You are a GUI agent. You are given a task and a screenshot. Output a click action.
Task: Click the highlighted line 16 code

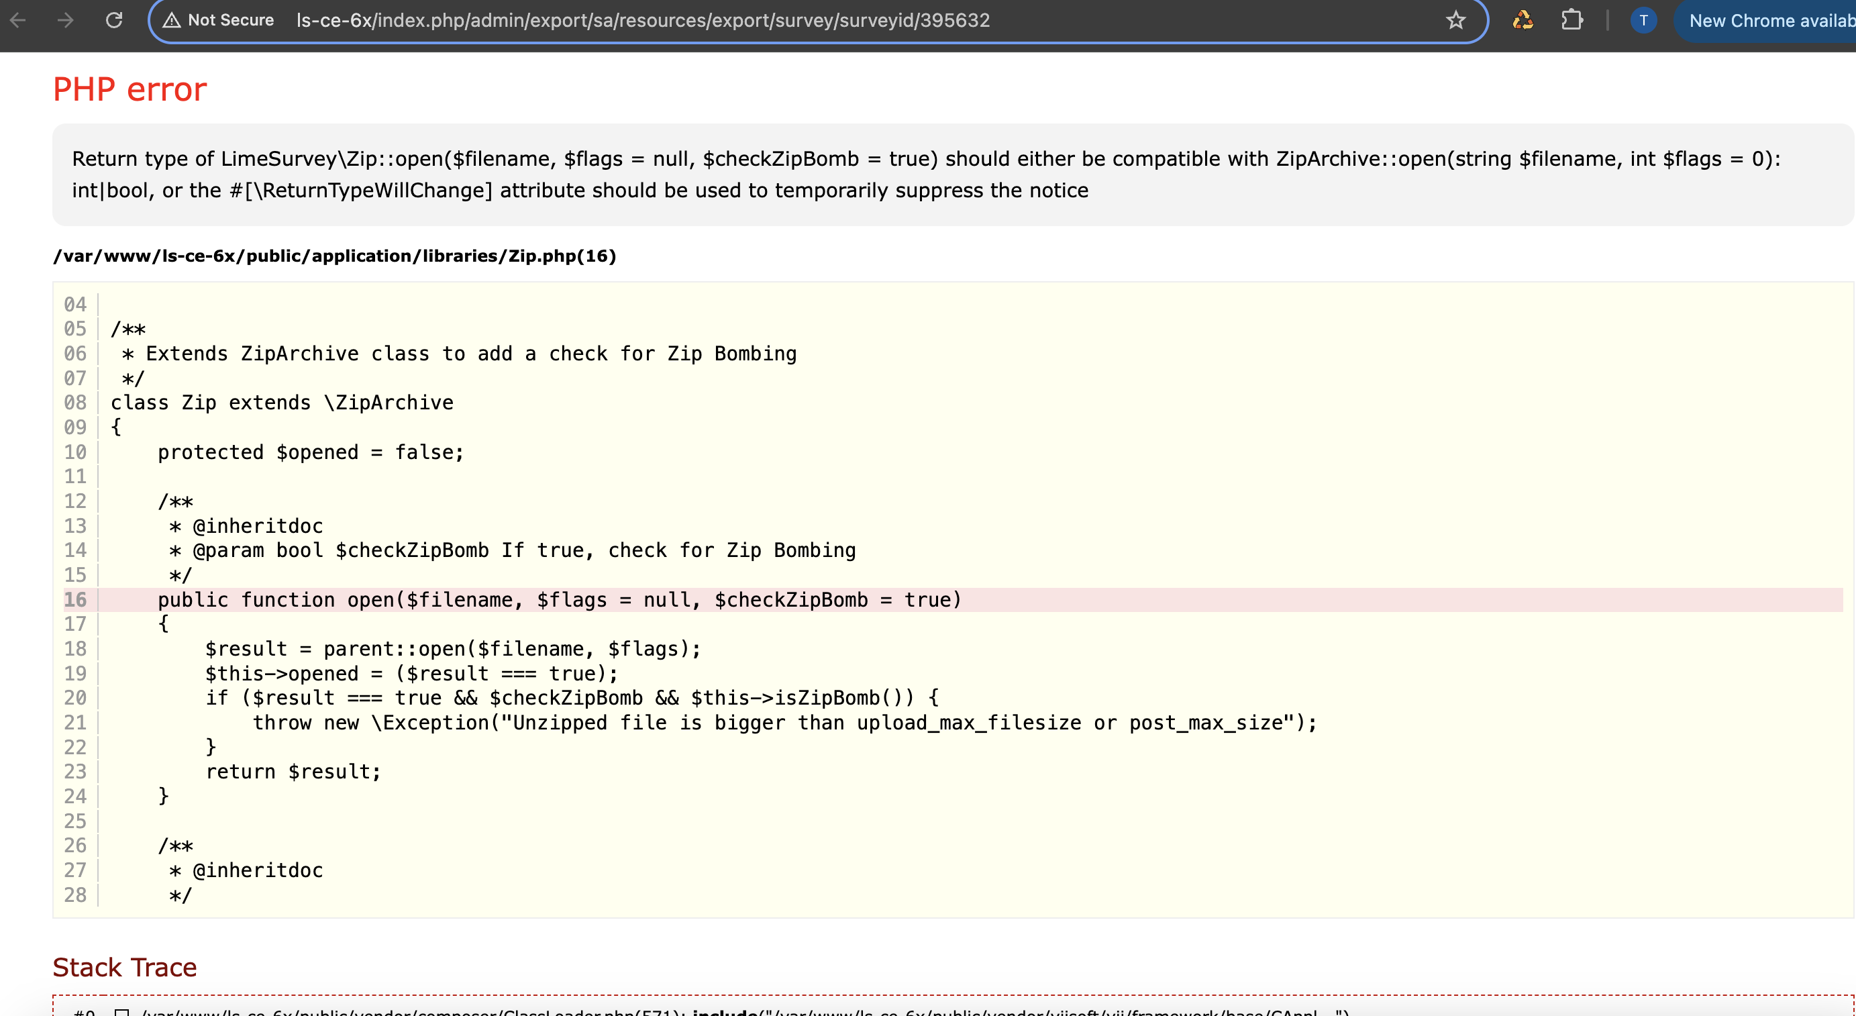click(559, 599)
